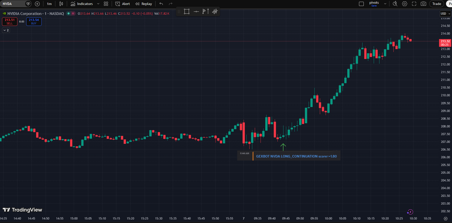The height and width of the screenshot is (223, 452).
Task: Click the GEXBOT NVDA LONG_CONTINUATION alert label
Action: [296, 156]
